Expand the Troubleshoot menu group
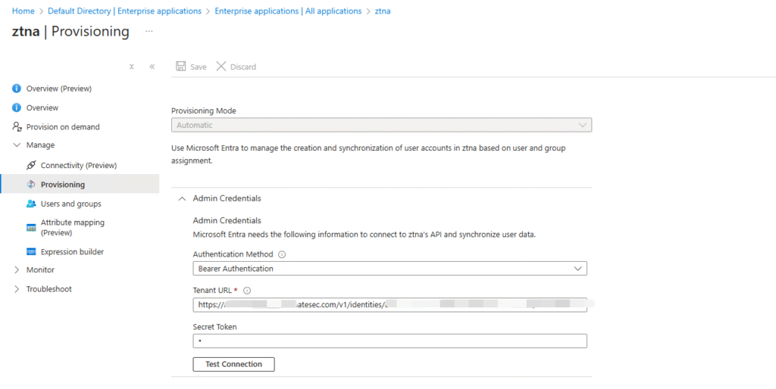The height and width of the screenshot is (389, 776). (x=17, y=289)
